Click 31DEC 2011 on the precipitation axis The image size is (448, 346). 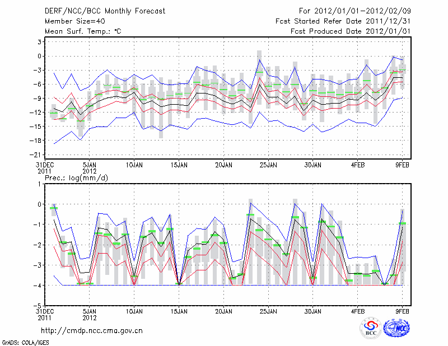point(45,314)
